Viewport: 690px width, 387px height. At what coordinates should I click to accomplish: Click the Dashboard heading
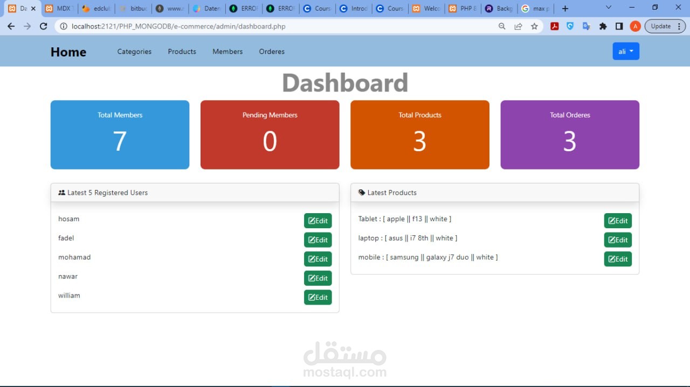coord(345,83)
